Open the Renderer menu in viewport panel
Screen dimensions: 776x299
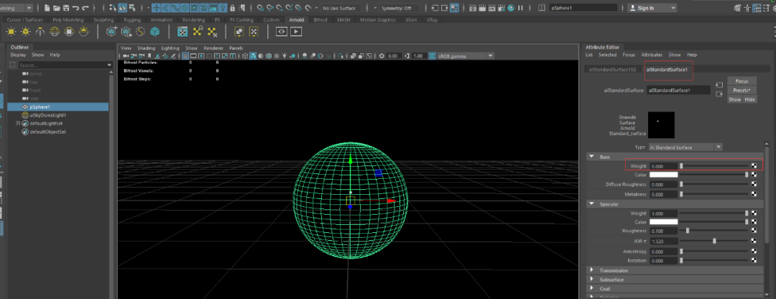click(213, 47)
